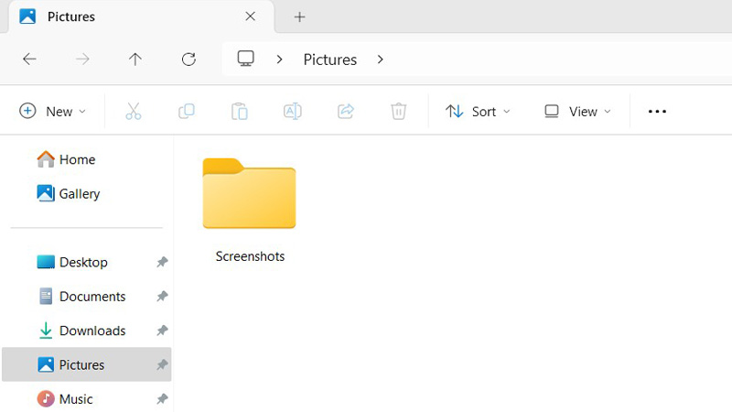The height and width of the screenshot is (412, 732).
Task: Click the Paste clipboard icon
Action: click(x=239, y=112)
